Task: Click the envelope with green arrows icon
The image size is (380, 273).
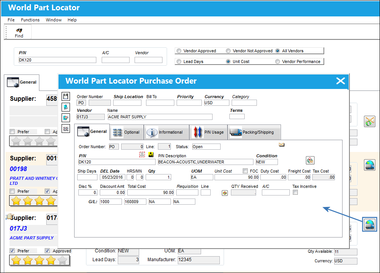Action: click(x=370, y=121)
